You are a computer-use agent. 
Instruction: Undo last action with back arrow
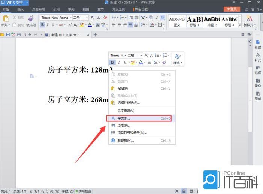pyautogui.click(x=30, y=35)
